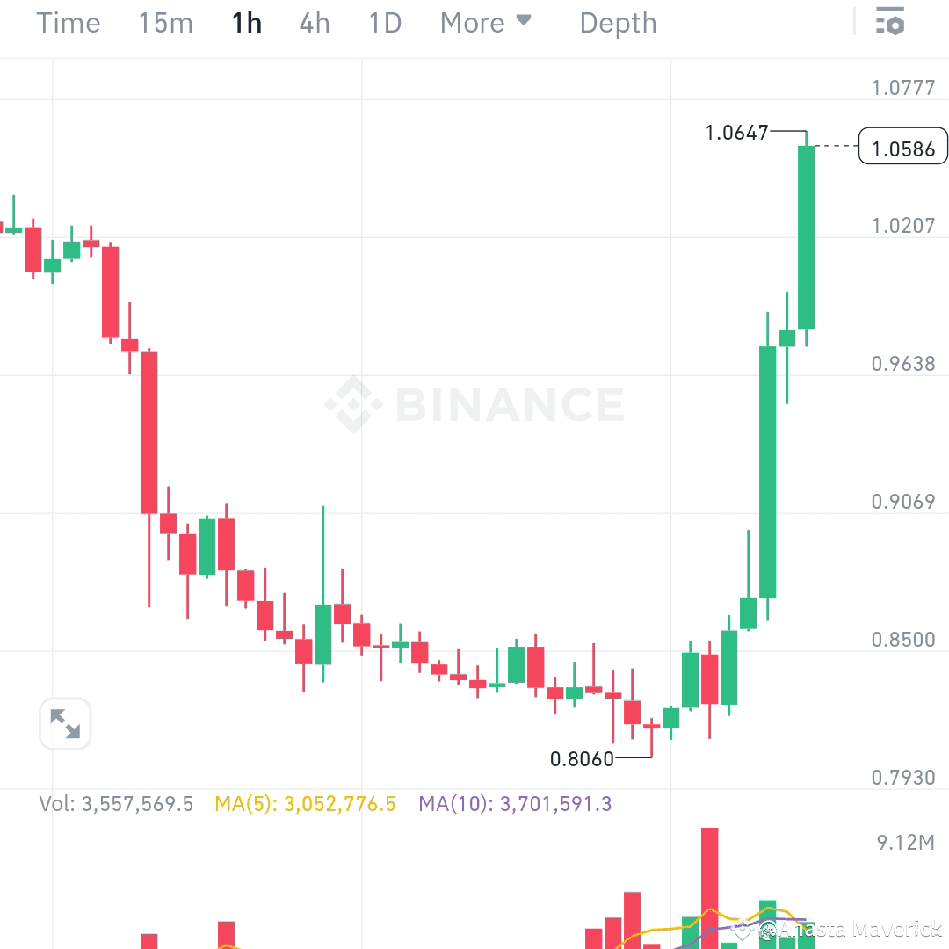Select the MA(10) moving average indicator label
Image resolution: width=949 pixels, height=949 pixels.
tap(515, 804)
